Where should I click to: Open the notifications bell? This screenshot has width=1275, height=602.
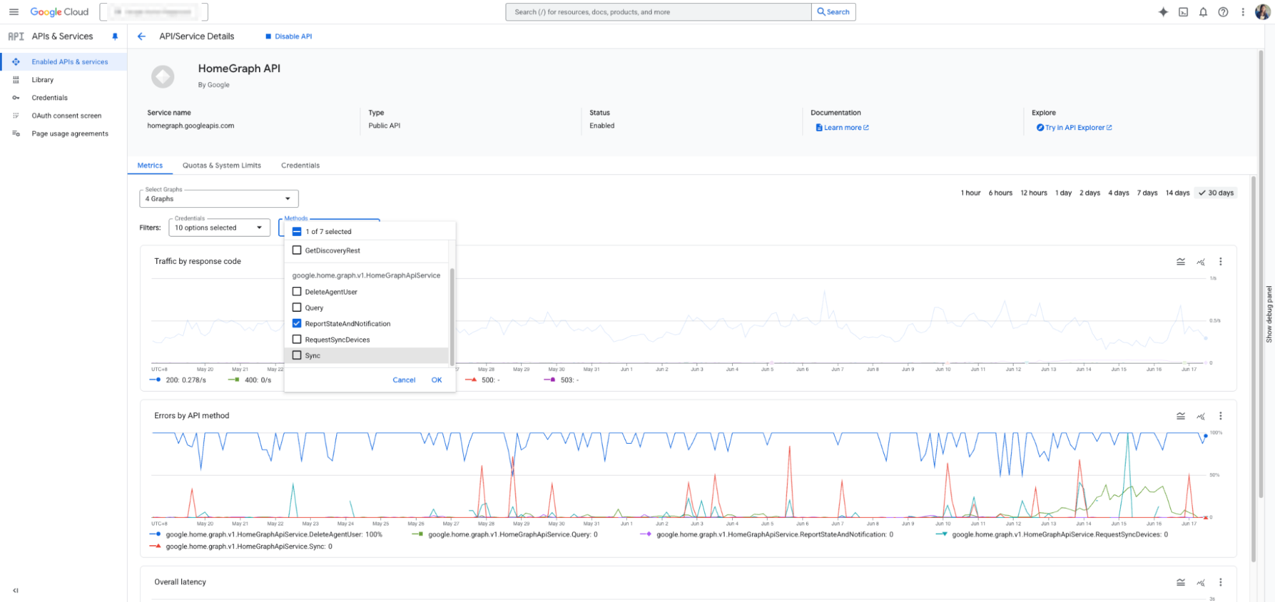1203,11
